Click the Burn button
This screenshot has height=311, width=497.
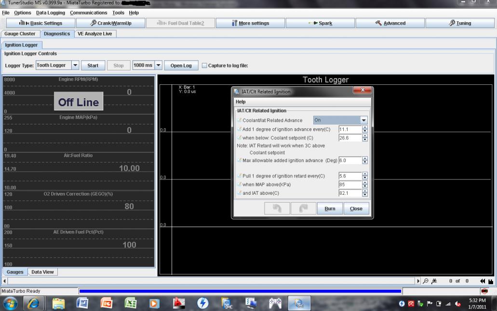click(x=330, y=208)
